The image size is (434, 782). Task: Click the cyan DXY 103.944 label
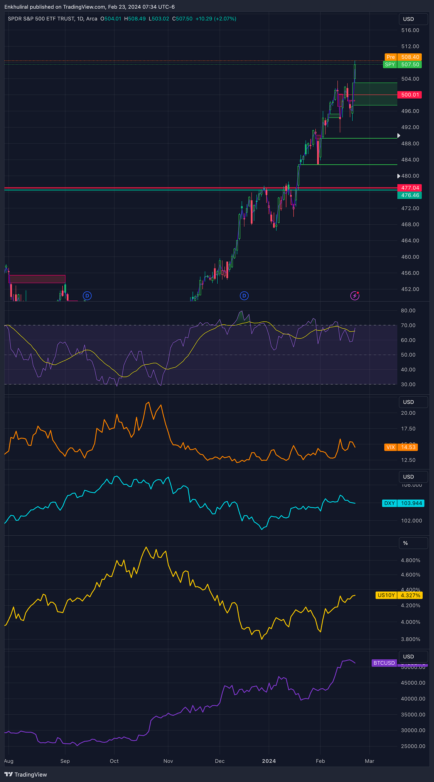[403, 503]
